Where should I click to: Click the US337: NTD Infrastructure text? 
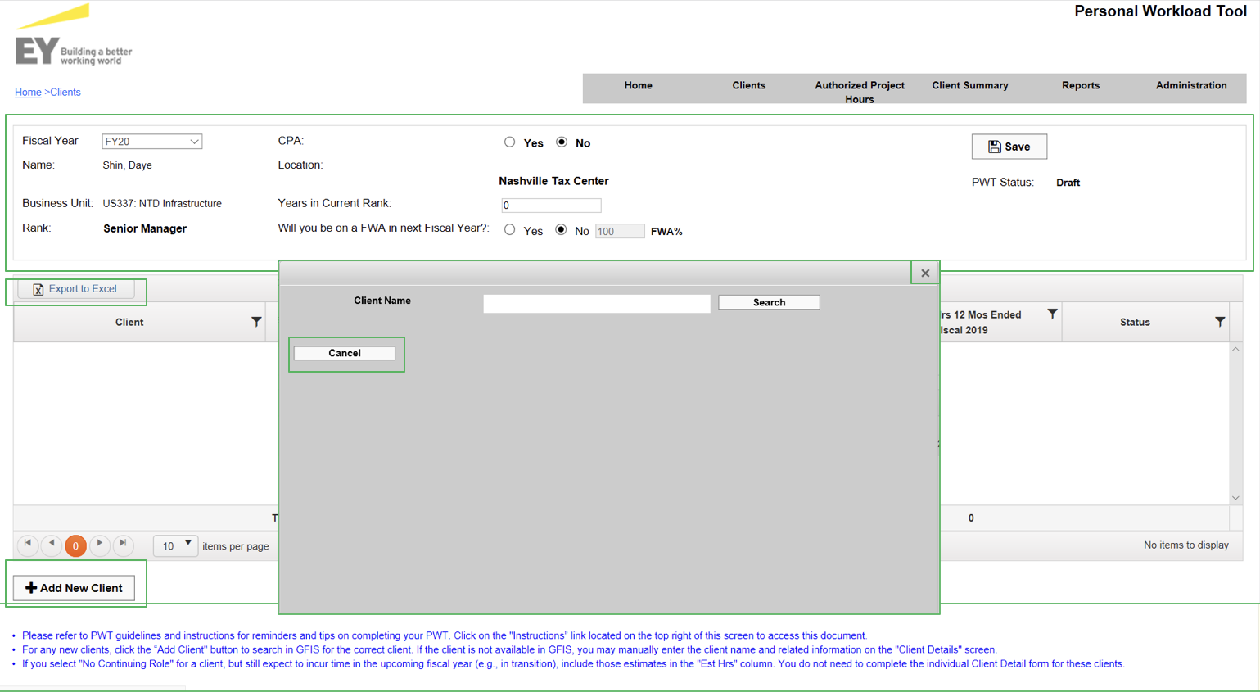pyautogui.click(x=162, y=204)
